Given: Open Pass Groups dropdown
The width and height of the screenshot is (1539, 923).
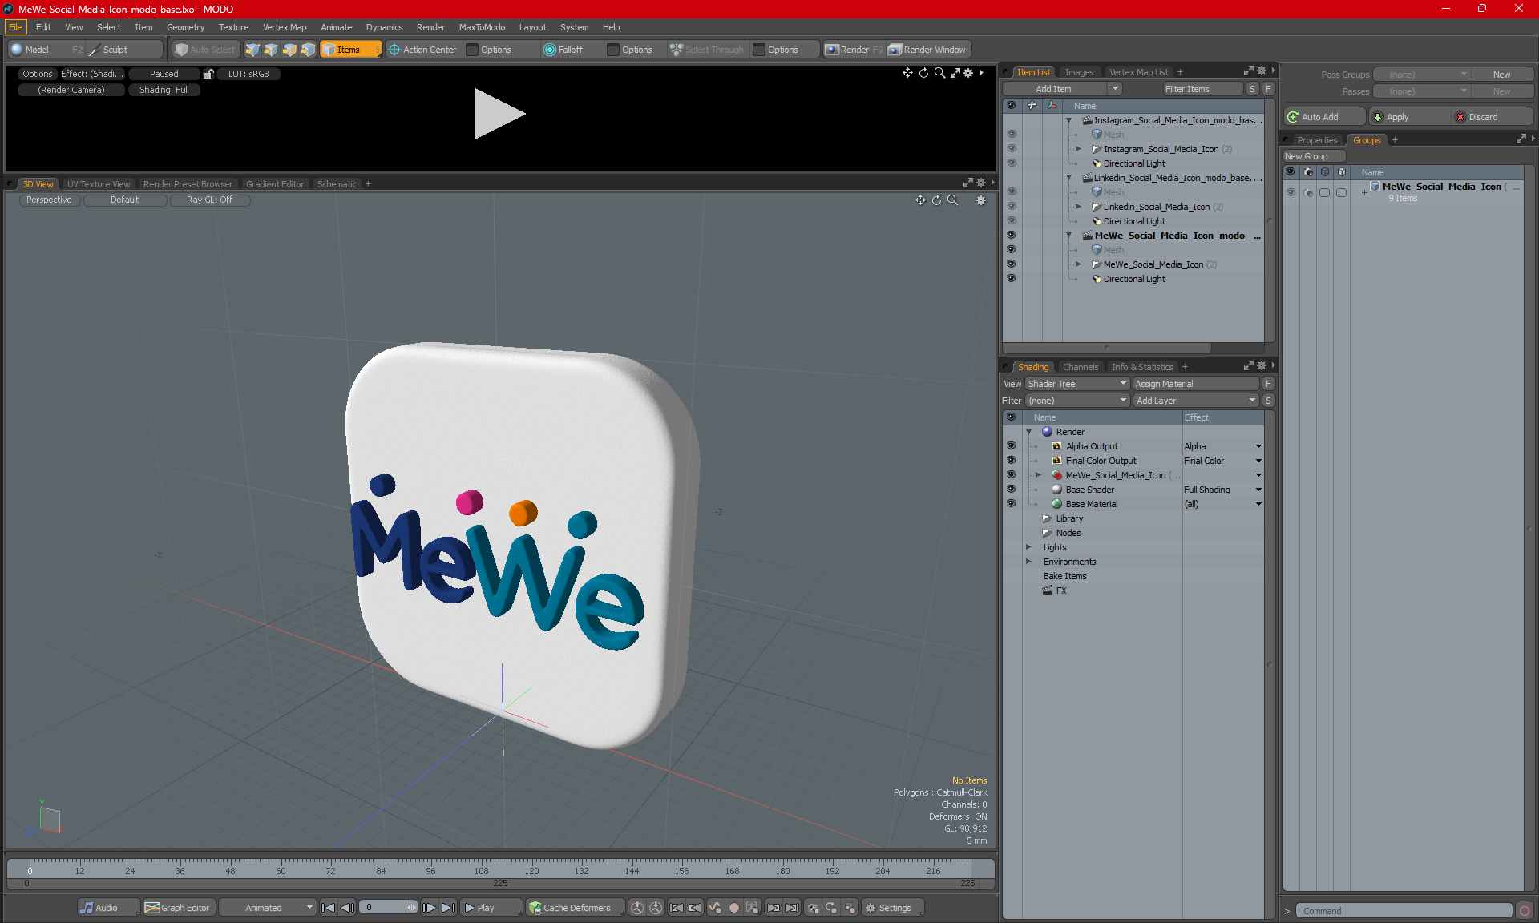Looking at the screenshot, I should (1421, 75).
